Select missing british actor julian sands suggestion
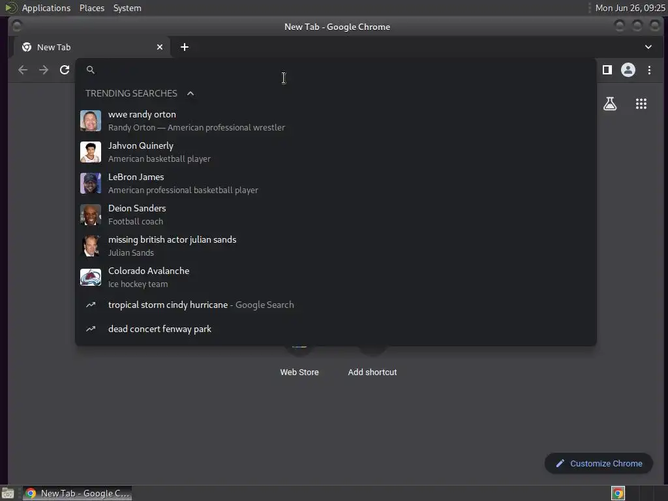 coord(336,246)
